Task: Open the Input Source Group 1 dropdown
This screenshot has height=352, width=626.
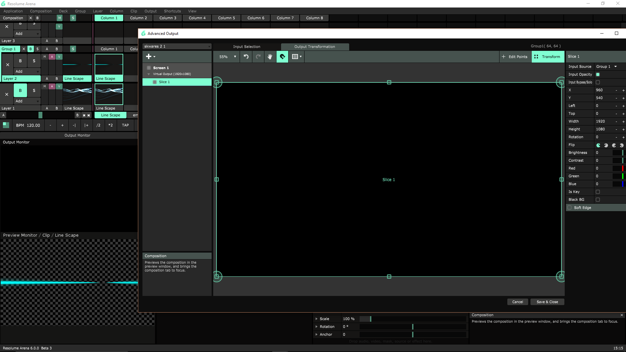Action: coord(606,66)
